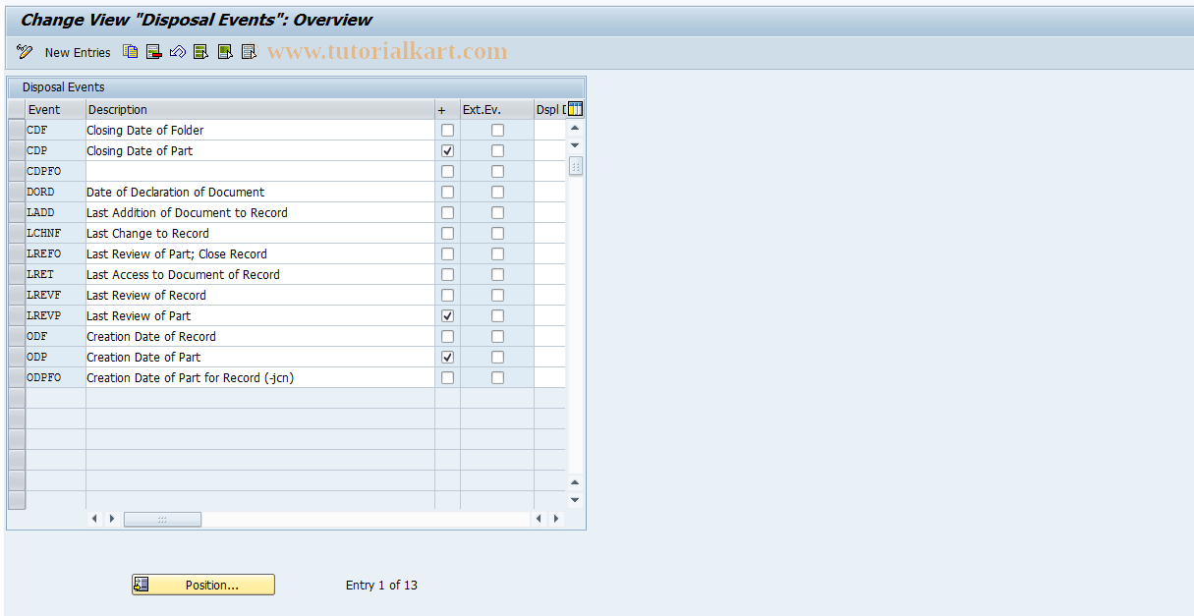Open the table column configuration icon

(x=575, y=109)
